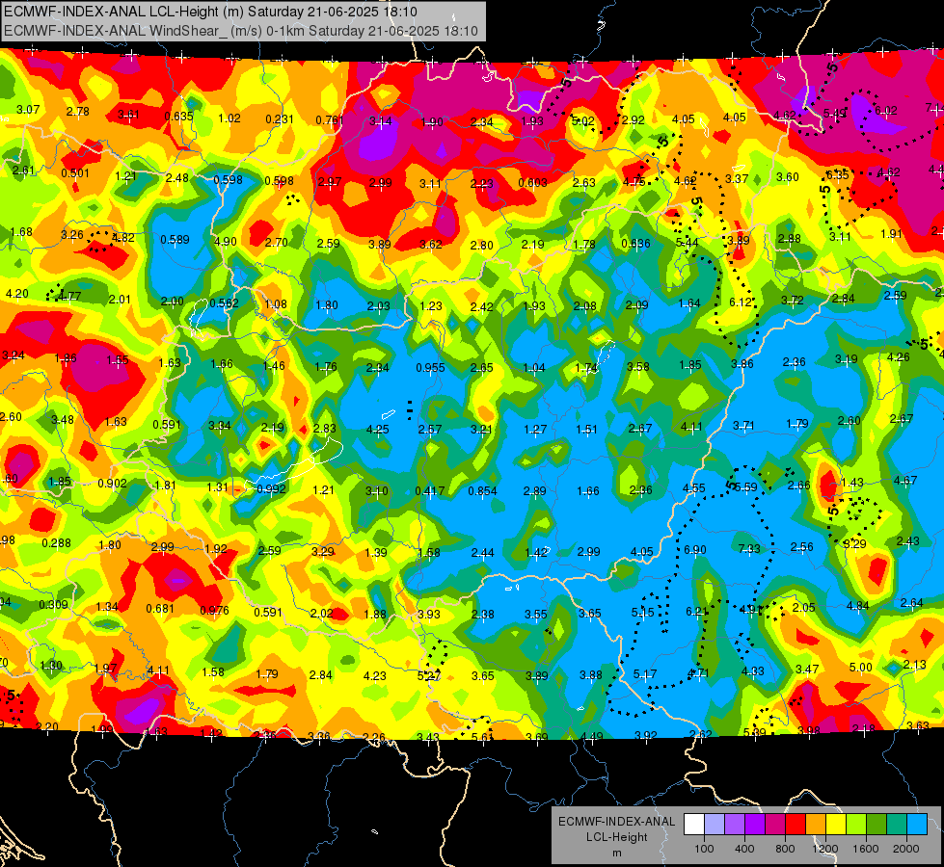Viewport: 944px width, 867px height.
Task: Click the wind shear value 0.636
Action: [635, 244]
